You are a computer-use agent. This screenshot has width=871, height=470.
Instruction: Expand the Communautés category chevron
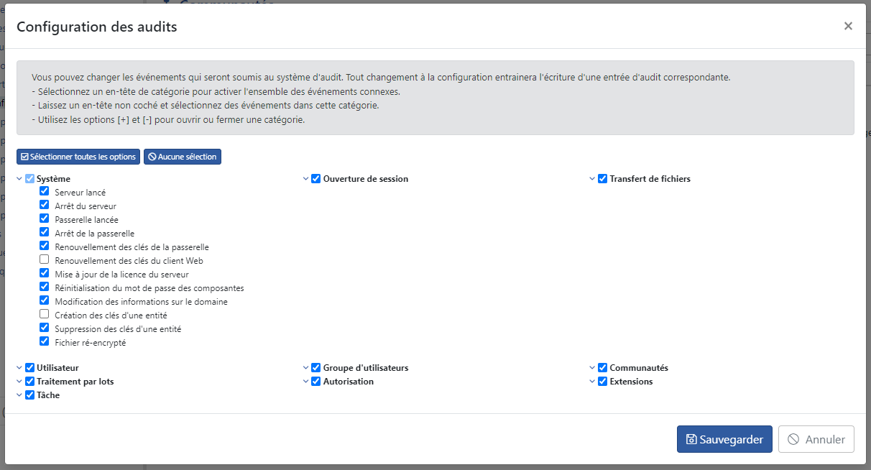pos(593,368)
